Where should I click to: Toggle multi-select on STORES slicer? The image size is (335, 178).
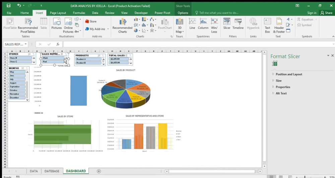click(x=29, y=54)
